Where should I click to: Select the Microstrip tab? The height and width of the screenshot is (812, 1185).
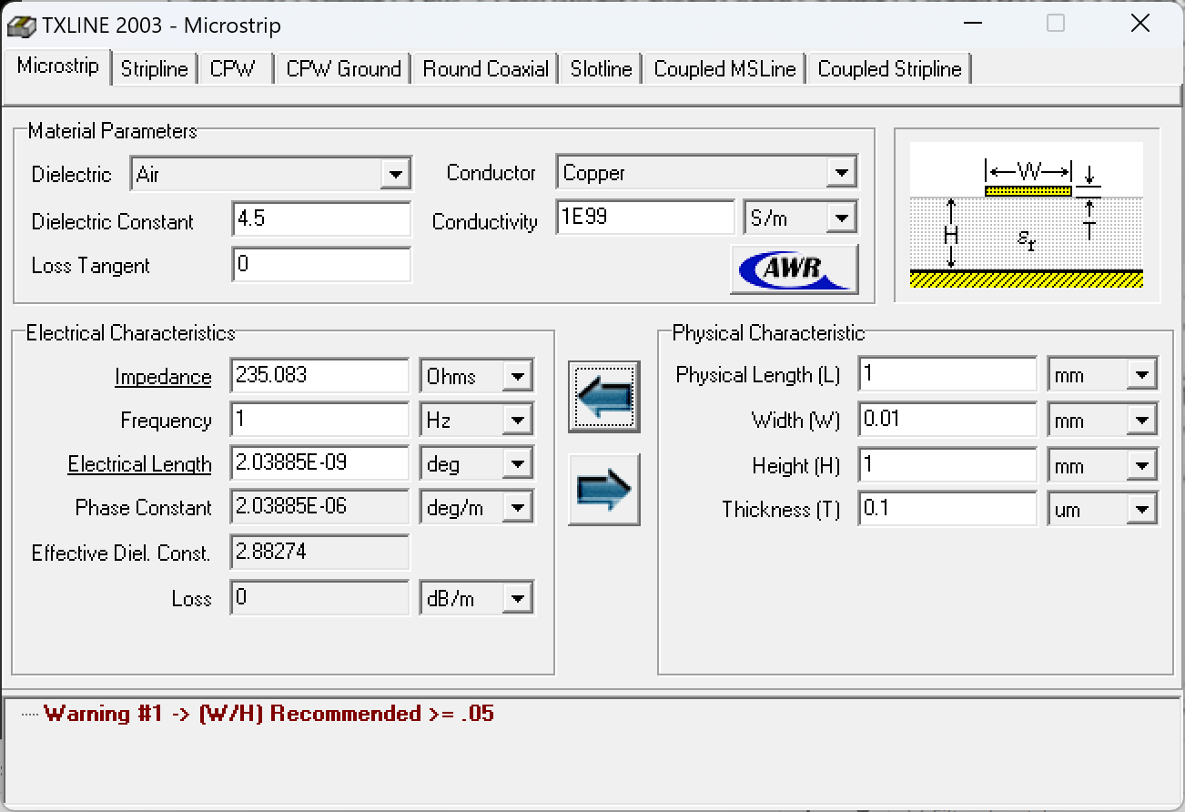pos(57,66)
